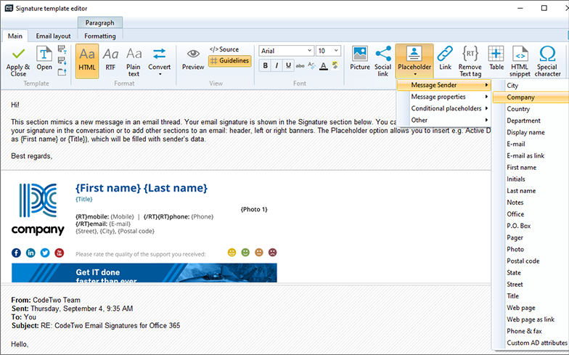Insert a Picture from the ribbon
This screenshot has width=569, height=355.
[x=360, y=54]
